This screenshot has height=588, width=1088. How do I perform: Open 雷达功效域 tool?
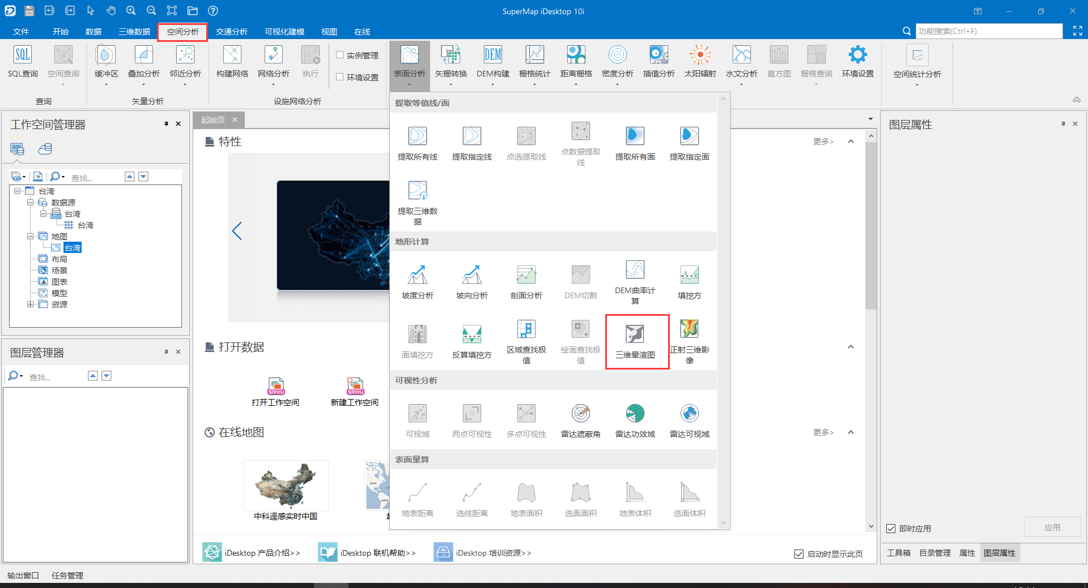(635, 420)
